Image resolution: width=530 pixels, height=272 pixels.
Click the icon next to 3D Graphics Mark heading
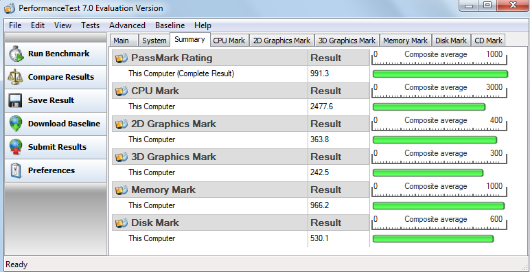[122, 157]
